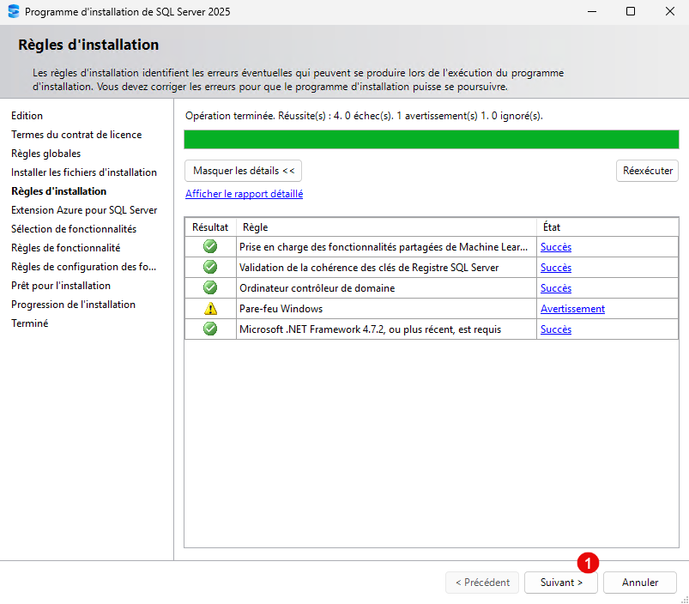Click rule text Prise en charge des fonctionnalités partagées
The height and width of the screenshot is (604, 689).
[x=384, y=247]
